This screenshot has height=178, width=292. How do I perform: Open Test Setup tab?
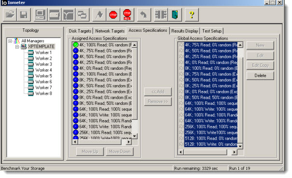pos(212,31)
